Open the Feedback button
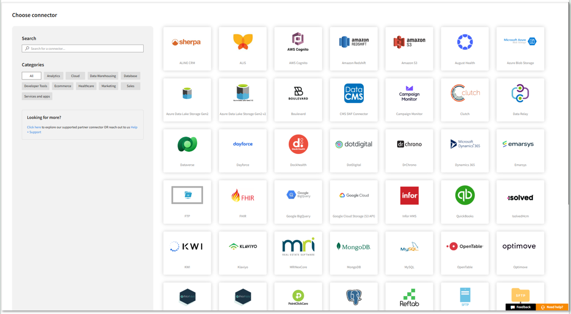The width and height of the screenshot is (571, 314). [520, 307]
